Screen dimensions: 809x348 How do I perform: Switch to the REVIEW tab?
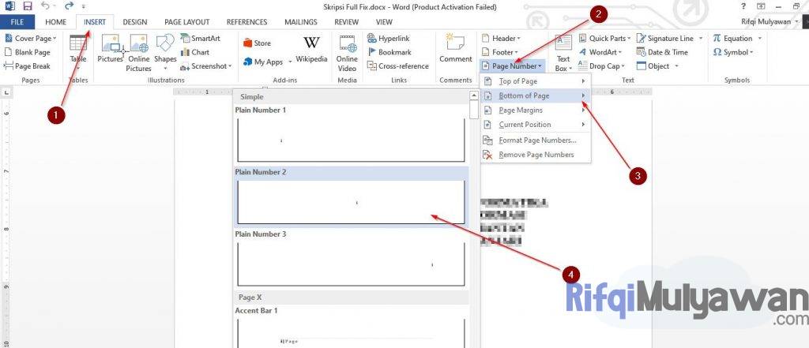point(346,22)
